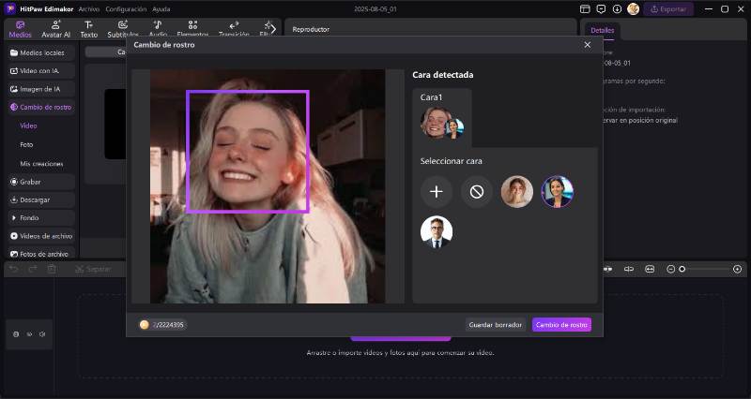Screen dimensions: 751x399
Task: Adjust the timeline zoom slider handle
Action: point(682,270)
